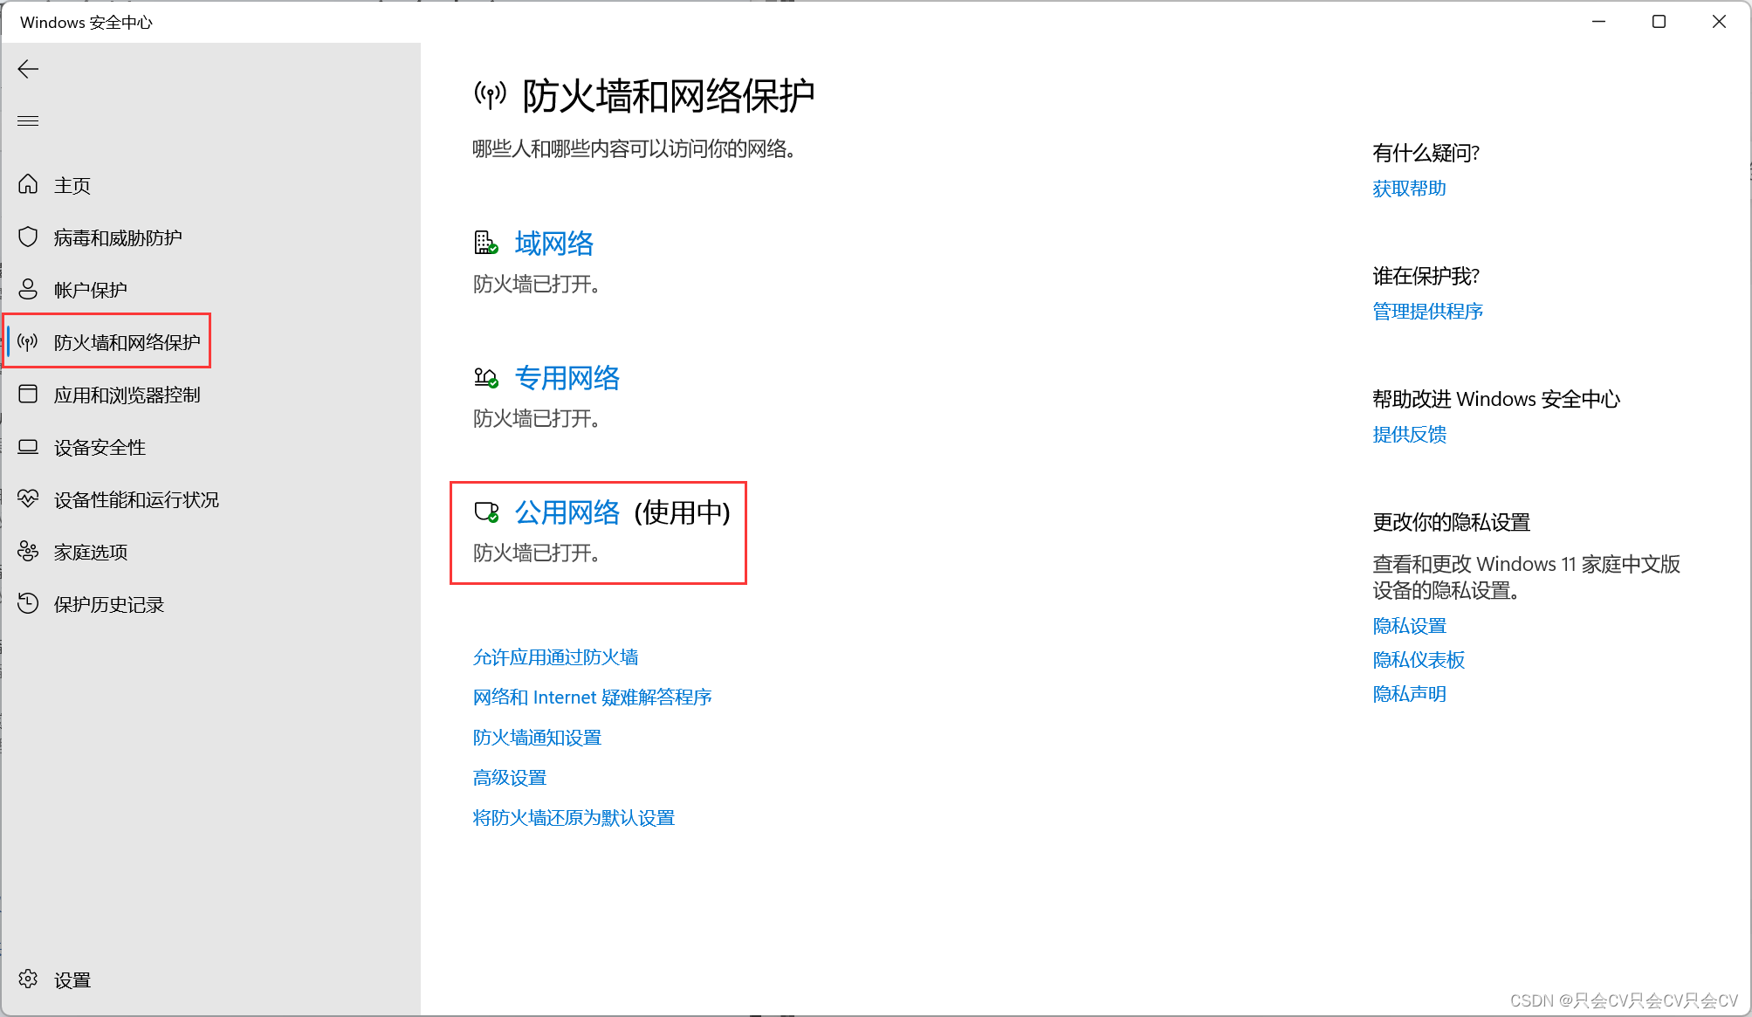Viewport: 1752px width, 1017px height.
Task: Click the shield icon for 病毒和威胁防护
Action: tap(28, 237)
